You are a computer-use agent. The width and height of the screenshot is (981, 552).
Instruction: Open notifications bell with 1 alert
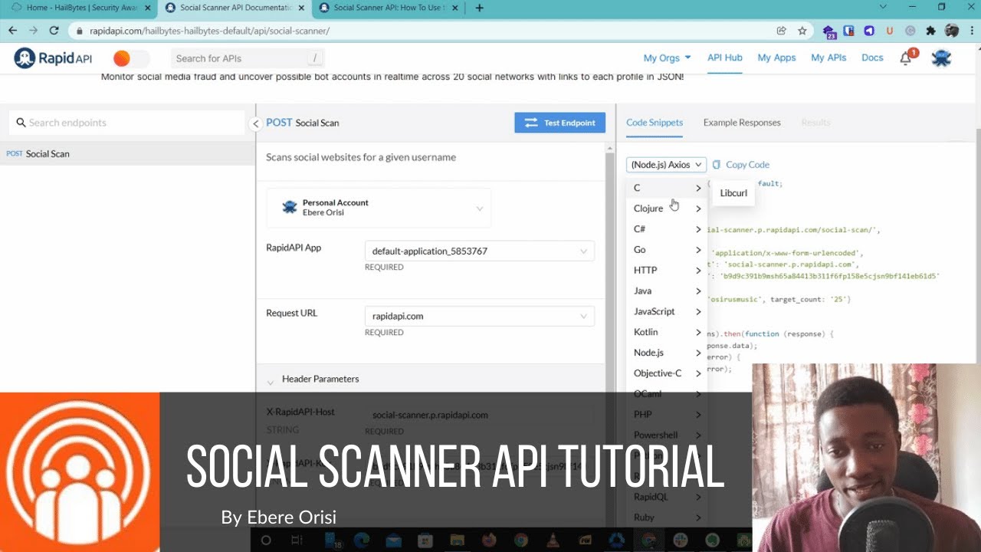pyautogui.click(x=907, y=58)
